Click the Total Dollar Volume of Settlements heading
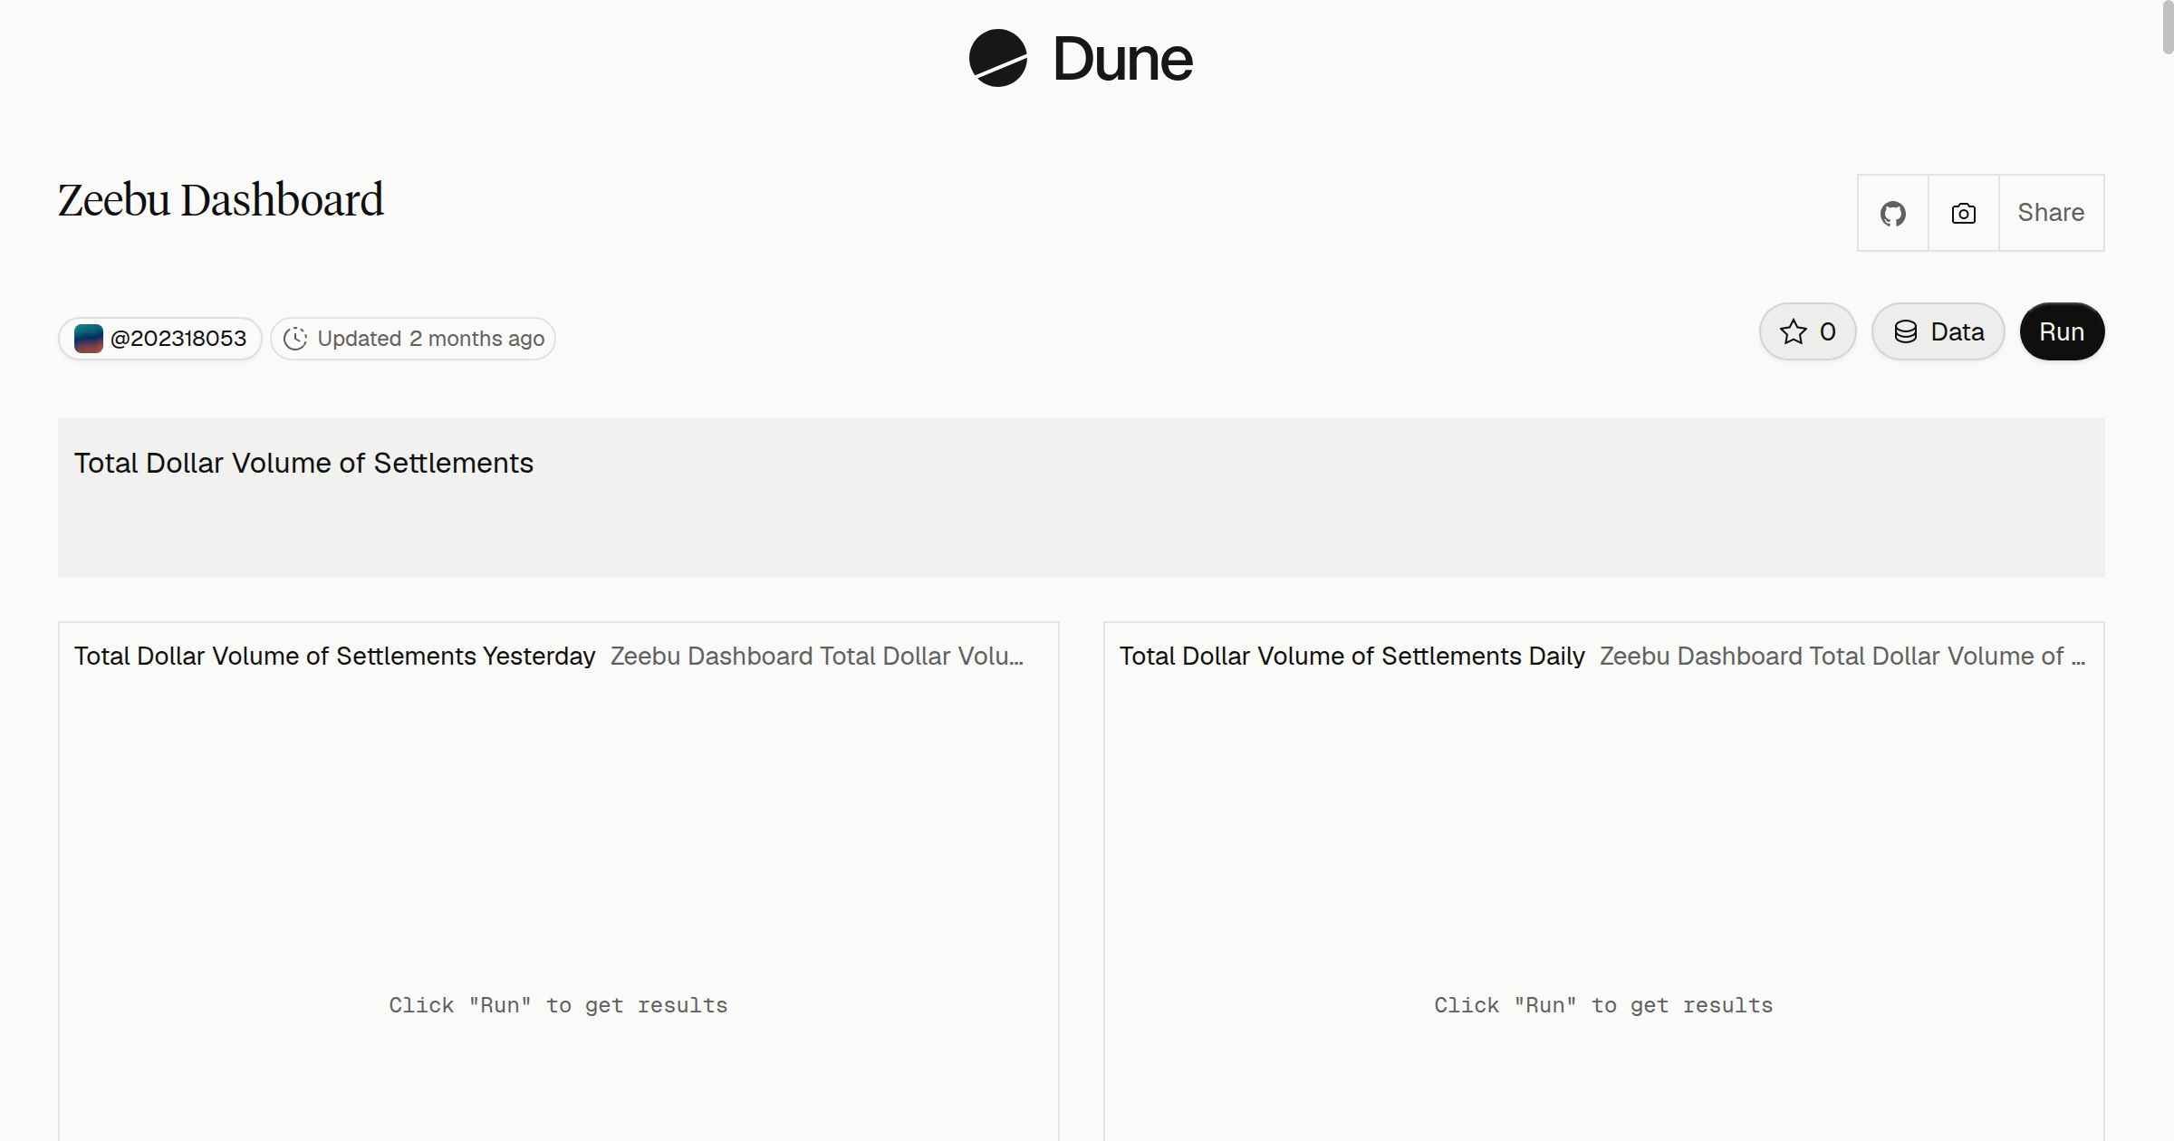 [303, 463]
